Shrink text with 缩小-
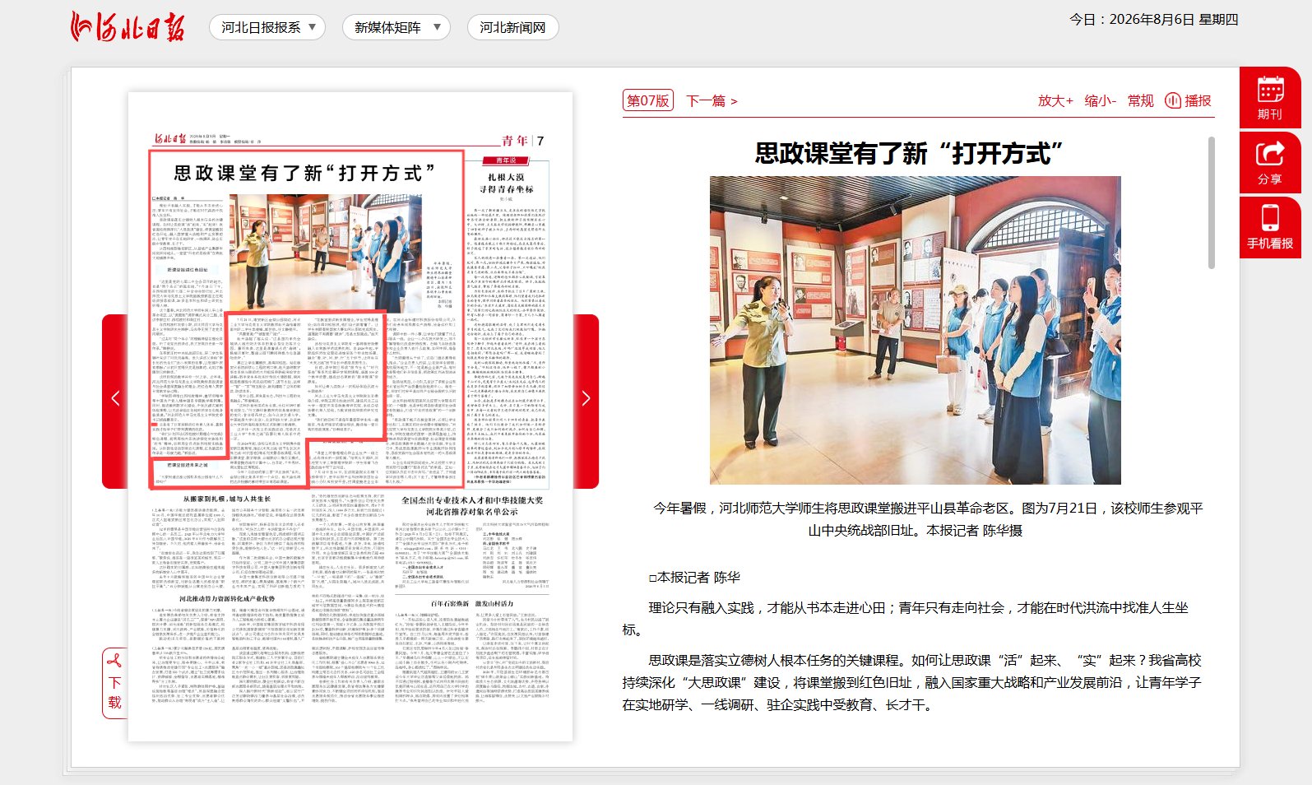The width and height of the screenshot is (1312, 785). coord(1101,100)
